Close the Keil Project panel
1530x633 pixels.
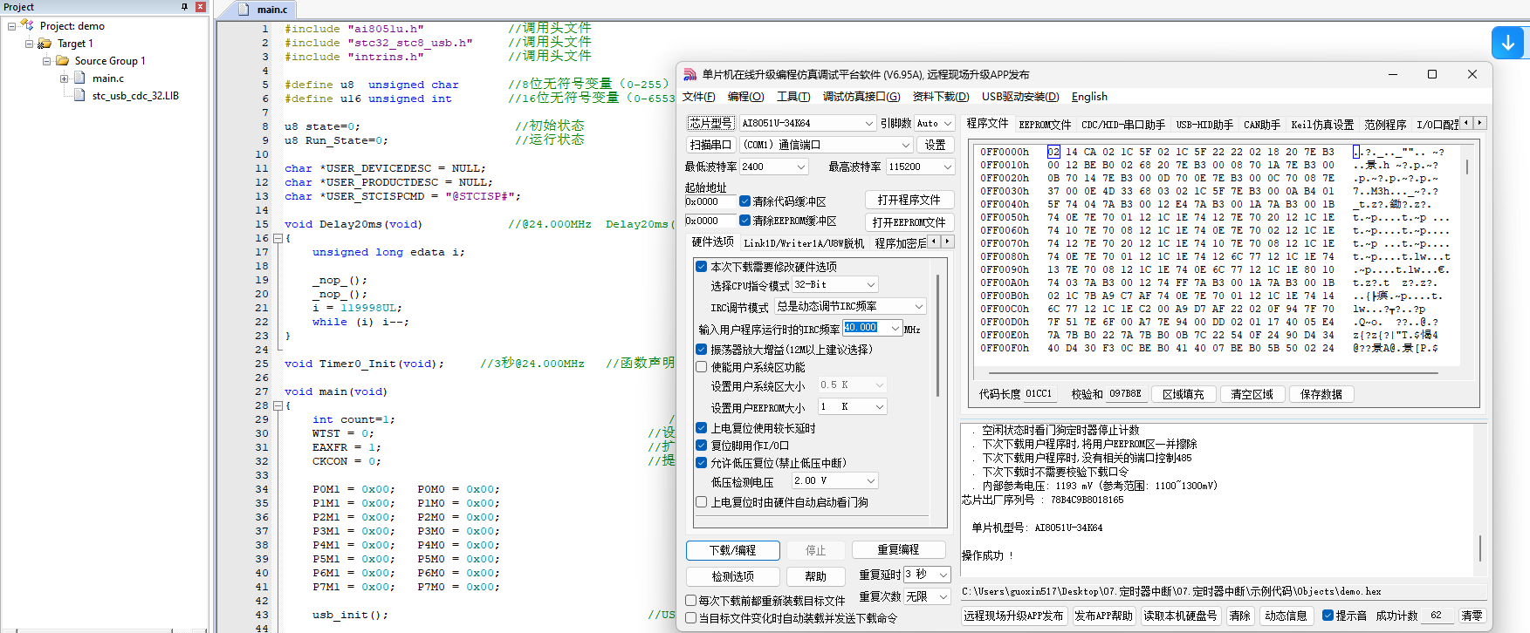[201, 6]
